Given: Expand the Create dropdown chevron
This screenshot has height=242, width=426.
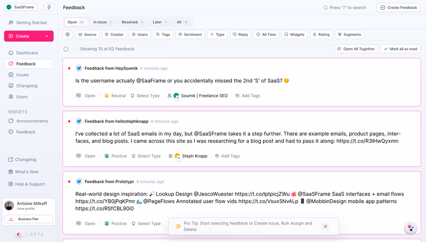Looking at the screenshot, I should [x=47, y=36].
